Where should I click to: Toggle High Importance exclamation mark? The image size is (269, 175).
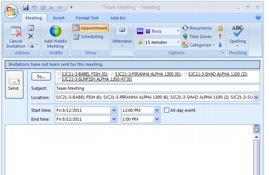[220, 36]
